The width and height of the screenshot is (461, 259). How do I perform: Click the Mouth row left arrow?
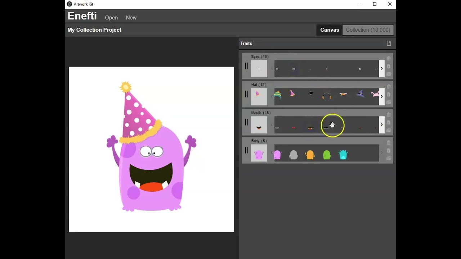point(272,124)
